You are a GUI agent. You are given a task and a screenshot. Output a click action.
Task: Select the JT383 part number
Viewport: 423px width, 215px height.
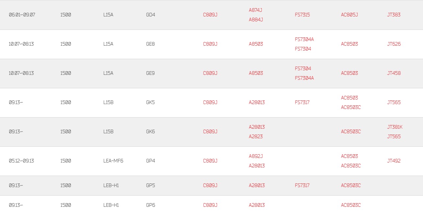coord(394,15)
